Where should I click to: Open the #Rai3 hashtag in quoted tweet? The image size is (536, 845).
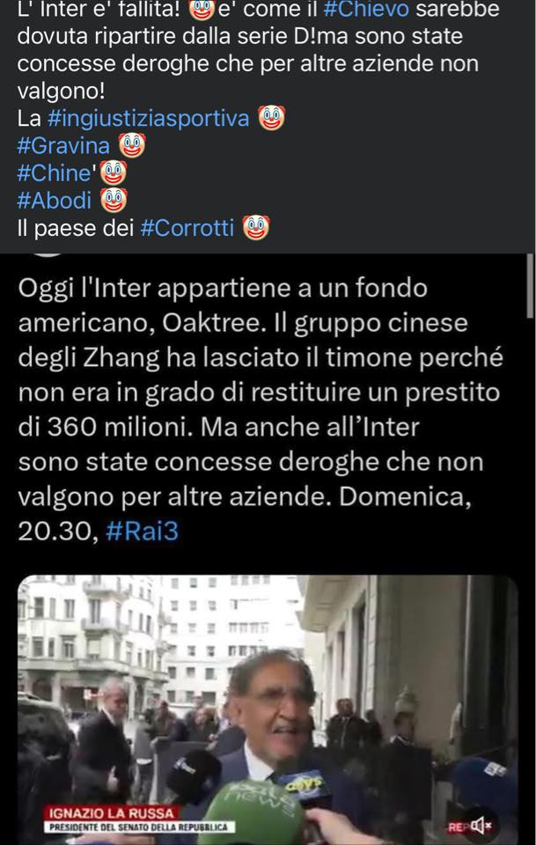coord(143,532)
